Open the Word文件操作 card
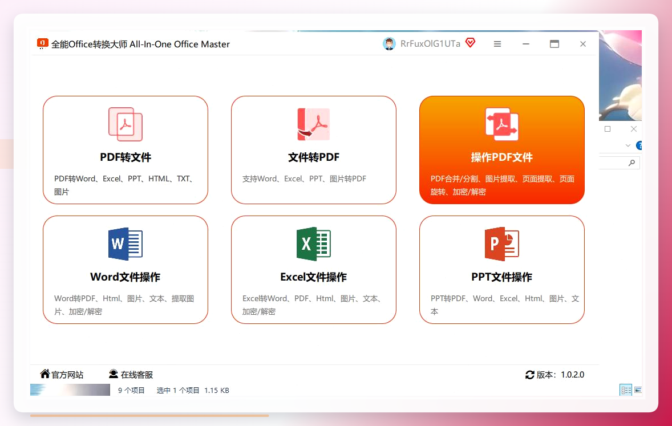The height and width of the screenshot is (426, 672). click(x=125, y=270)
